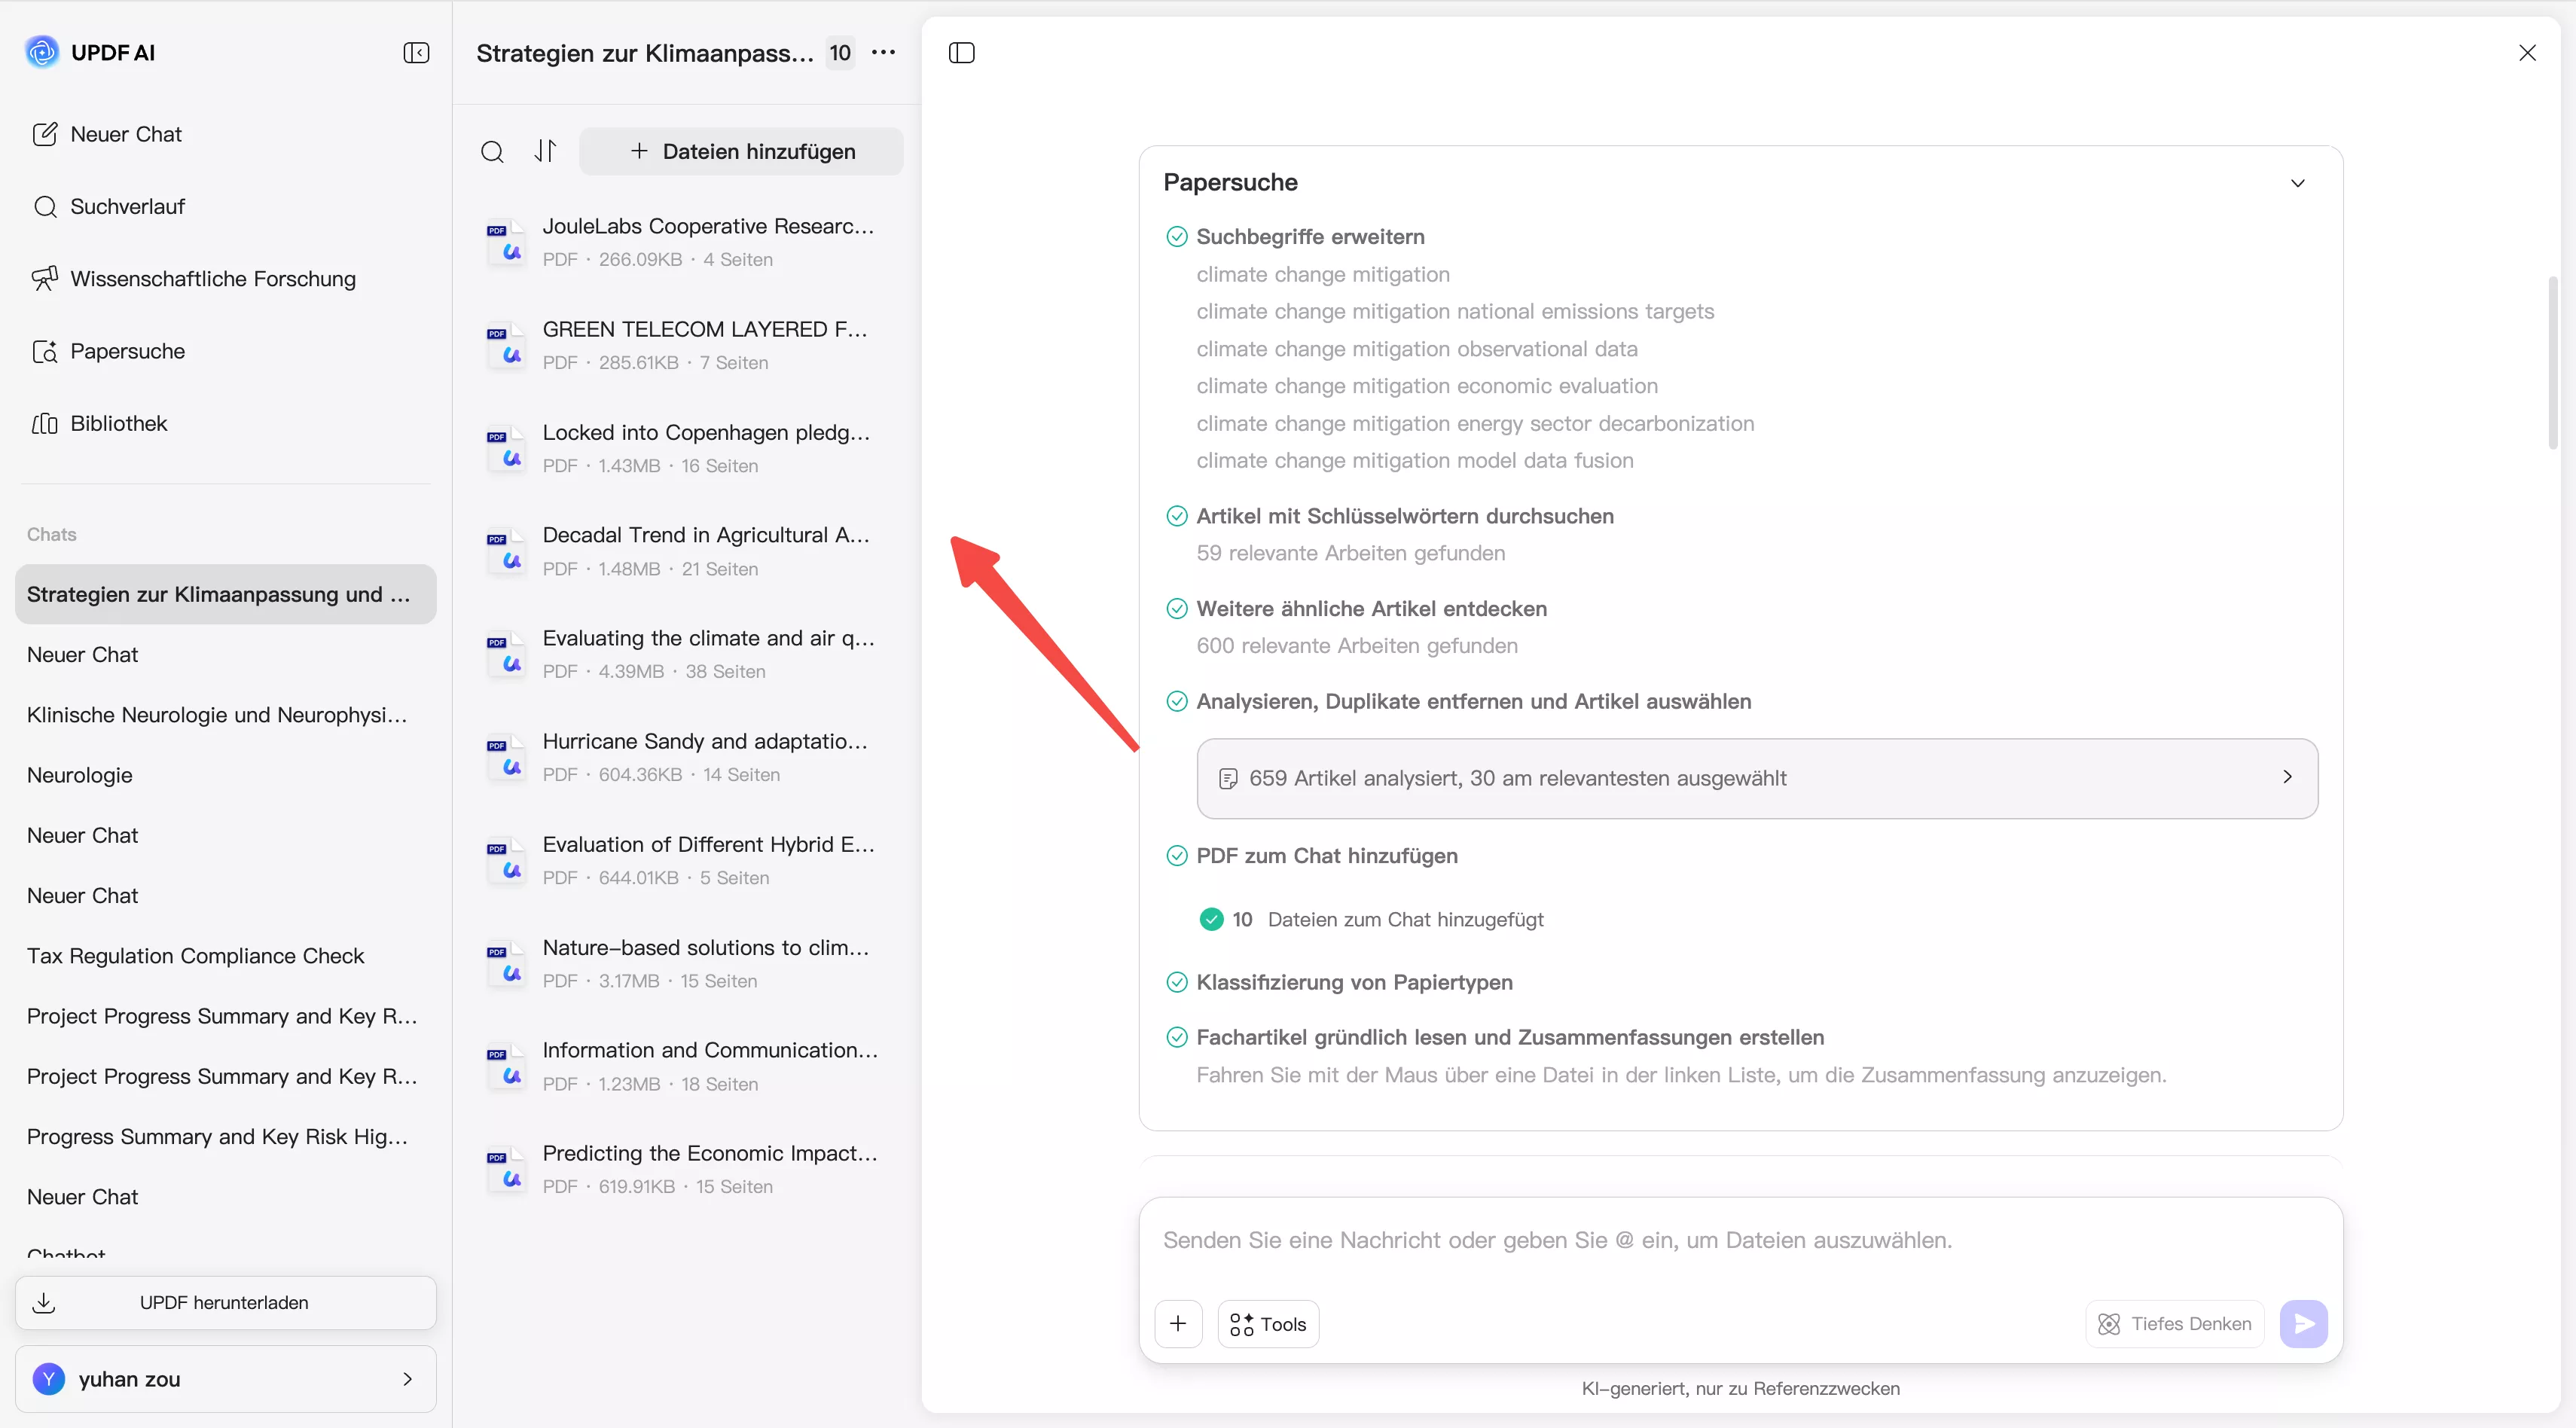Image resolution: width=2576 pixels, height=1428 pixels.
Task: Click the sort files icon
Action: click(x=545, y=151)
